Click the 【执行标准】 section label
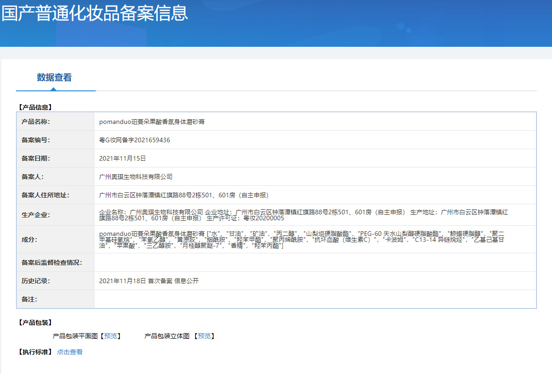The image size is (552, 374). tap(35, 352)
